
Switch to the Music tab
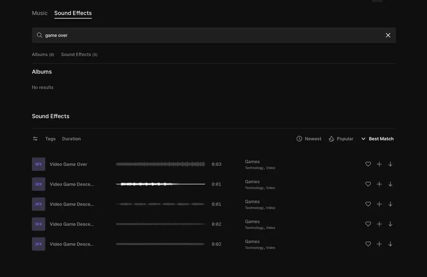point(39,13)
